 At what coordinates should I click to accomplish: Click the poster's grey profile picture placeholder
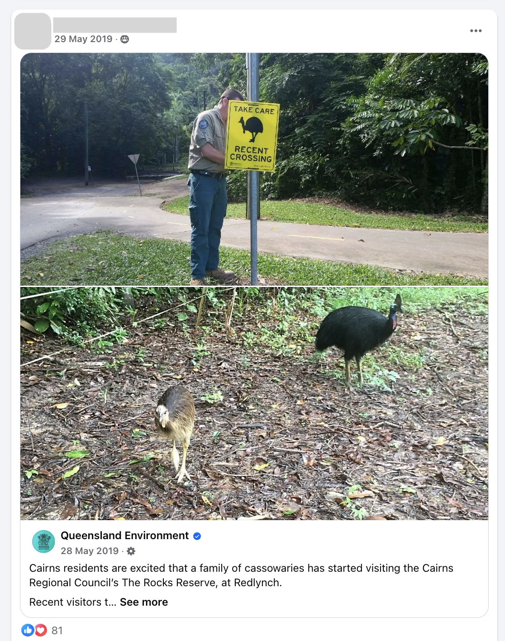pos(33,31)
